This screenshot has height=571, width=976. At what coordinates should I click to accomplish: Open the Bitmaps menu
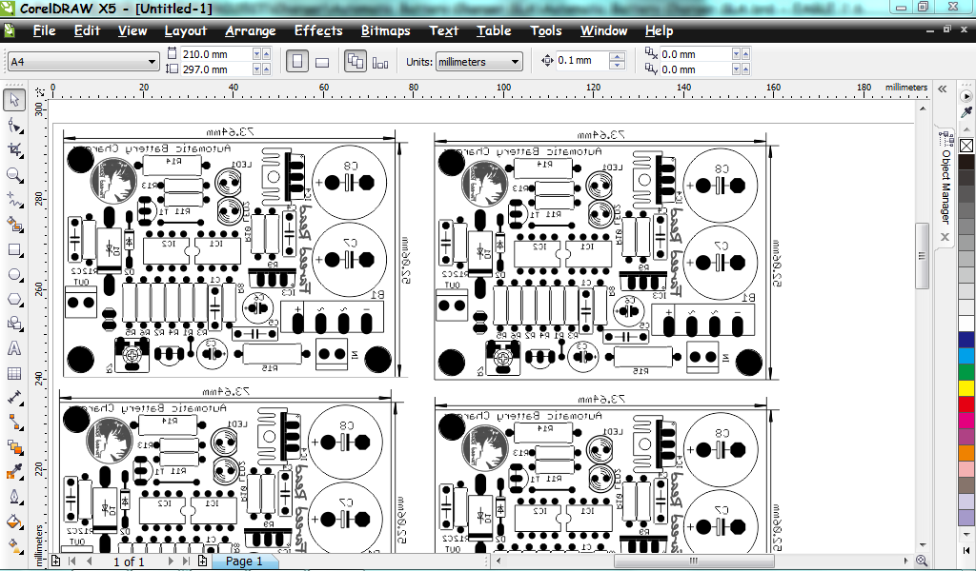(x=385, y=30)
